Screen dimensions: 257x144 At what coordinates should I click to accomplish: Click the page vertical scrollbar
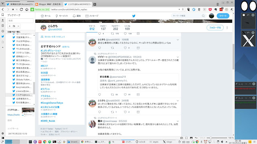click(x=233, y=56)
